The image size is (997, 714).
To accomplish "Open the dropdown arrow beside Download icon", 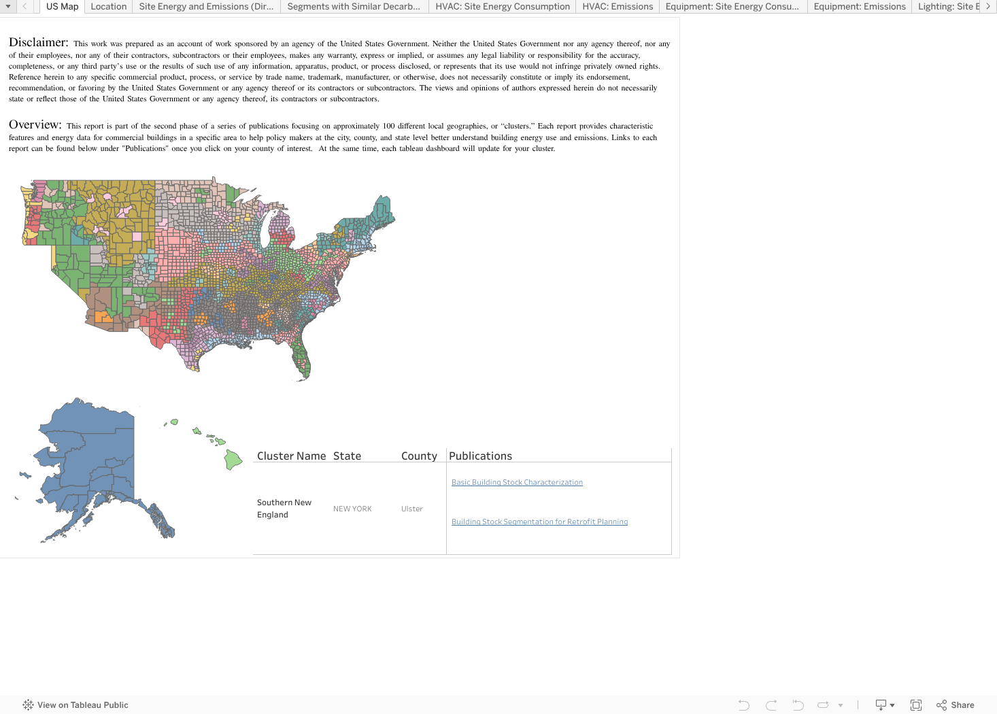I will click(x=892, y=706).
